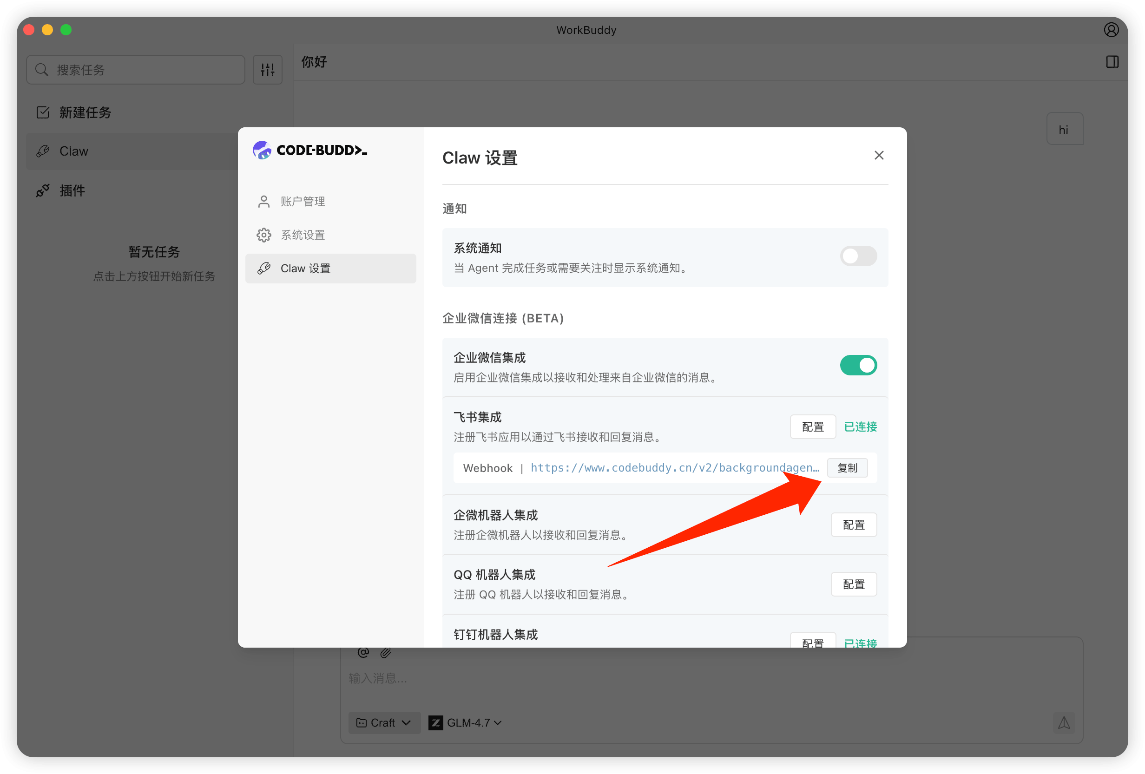Screen dimensions: 1145x774
Task: Toggle the sidebar panel icon at top right
Action: click(x=1112, y=62)
